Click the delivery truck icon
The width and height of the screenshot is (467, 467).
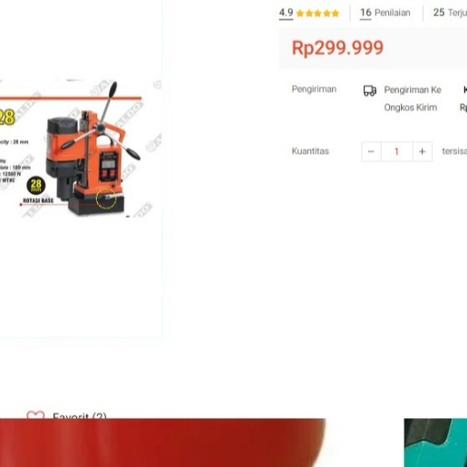(x=370, y=91)
